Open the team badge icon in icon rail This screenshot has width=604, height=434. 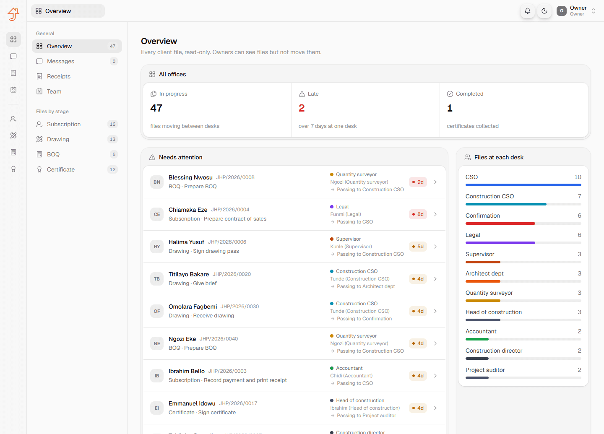pos(13,90)
